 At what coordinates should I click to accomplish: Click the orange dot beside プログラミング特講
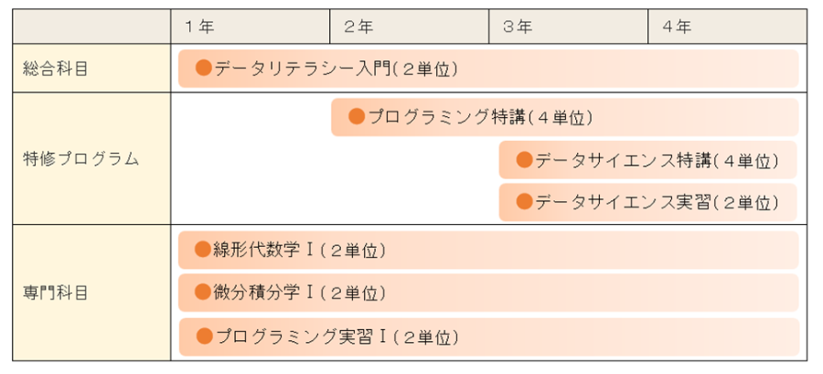pyautogui.click(x=357, y=116)
